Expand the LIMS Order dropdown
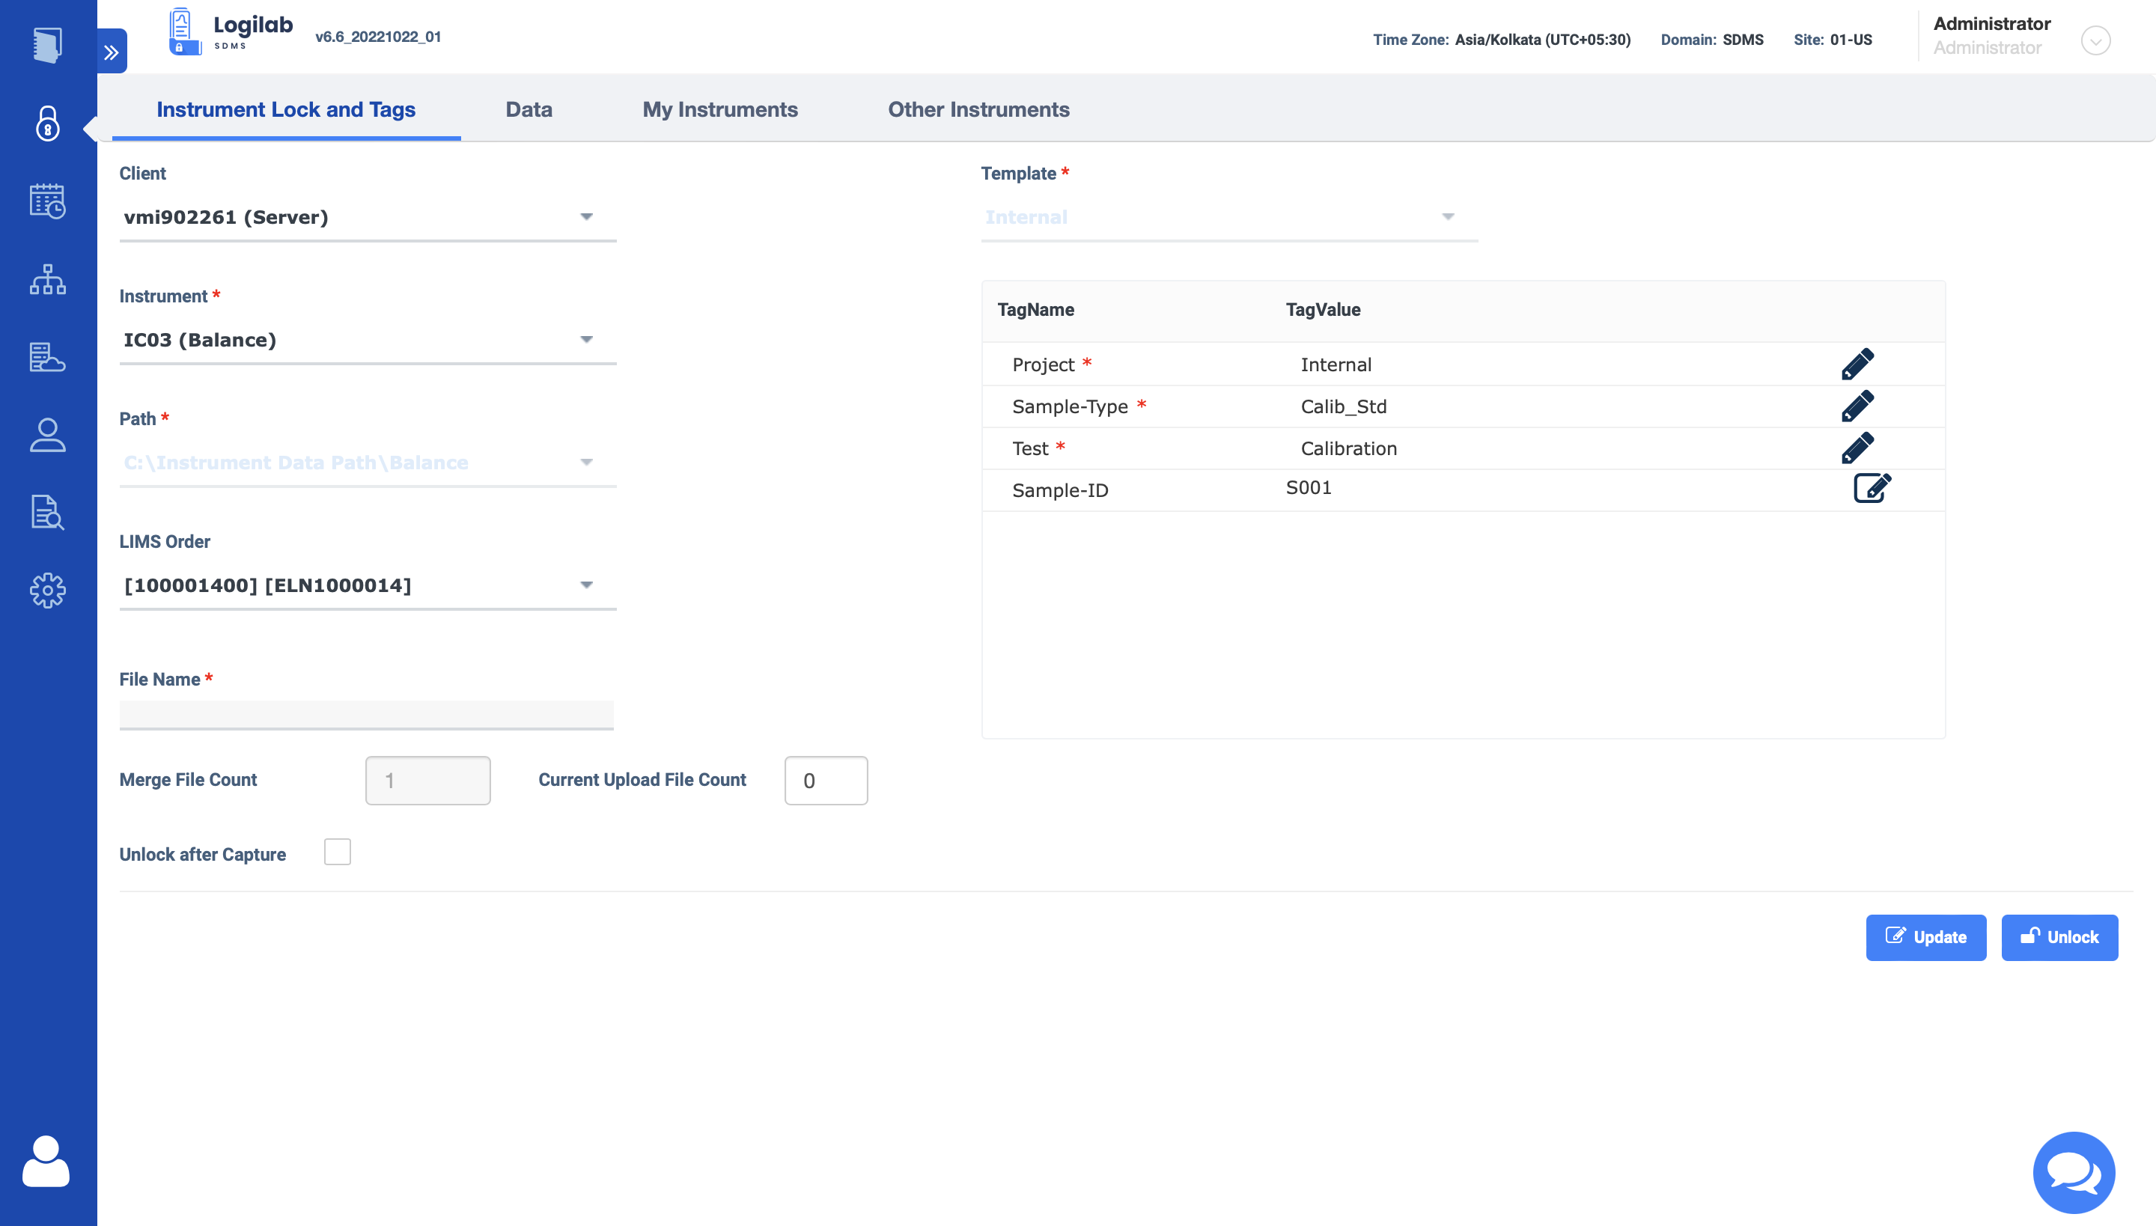The image size is (2156, 1226). point(367,585)
